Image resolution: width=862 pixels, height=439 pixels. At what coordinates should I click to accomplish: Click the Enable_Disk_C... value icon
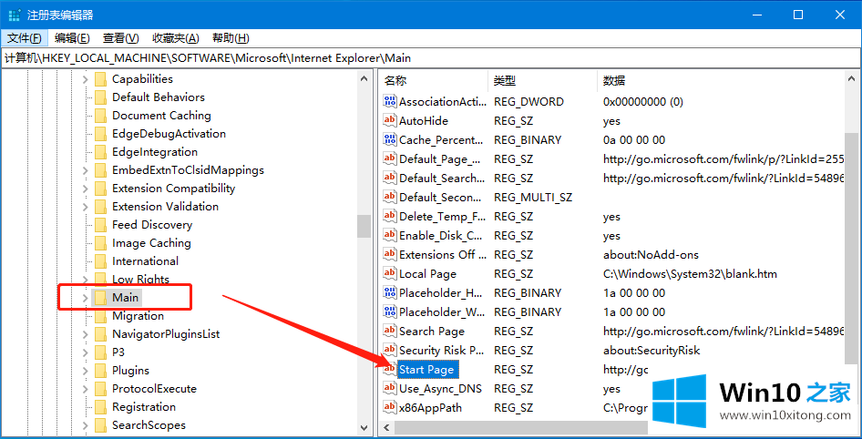(390, 235)
